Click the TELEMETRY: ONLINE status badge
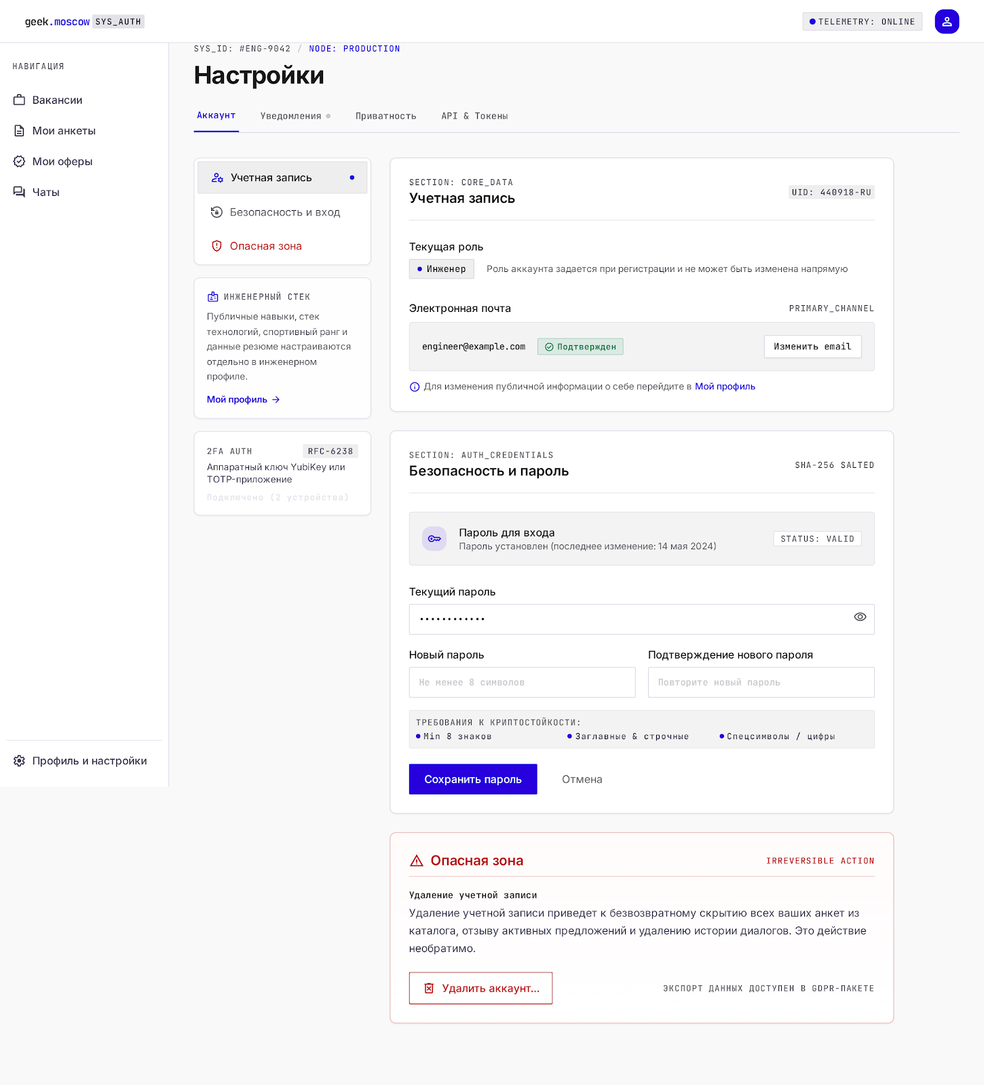The width and height of the screenshot is (984, 1085). point(862,22)
